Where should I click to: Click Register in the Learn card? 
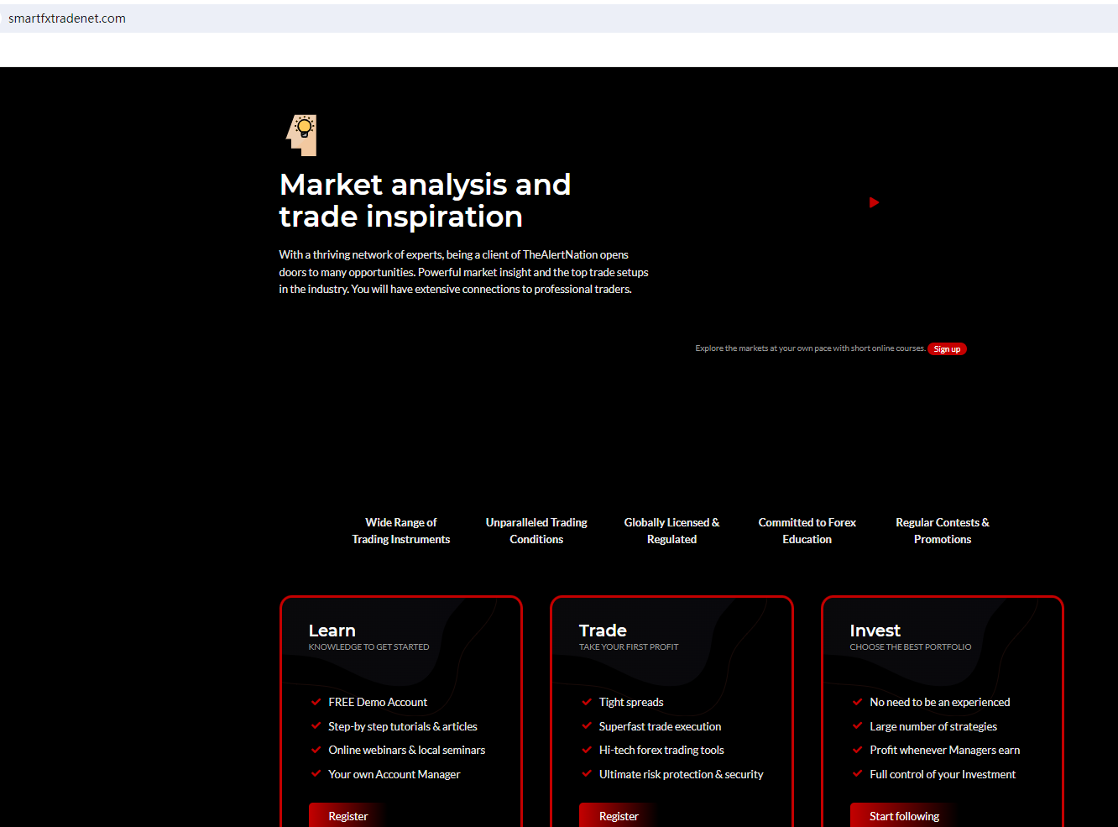point(348,816)
